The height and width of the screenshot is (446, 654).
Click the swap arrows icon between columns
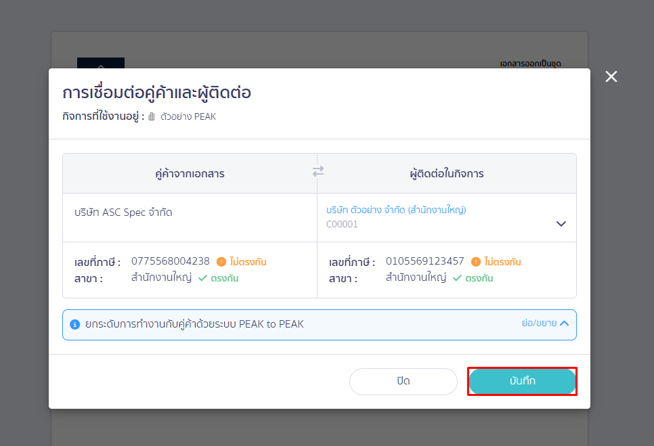pyautogui.click(x=318, y=171)
